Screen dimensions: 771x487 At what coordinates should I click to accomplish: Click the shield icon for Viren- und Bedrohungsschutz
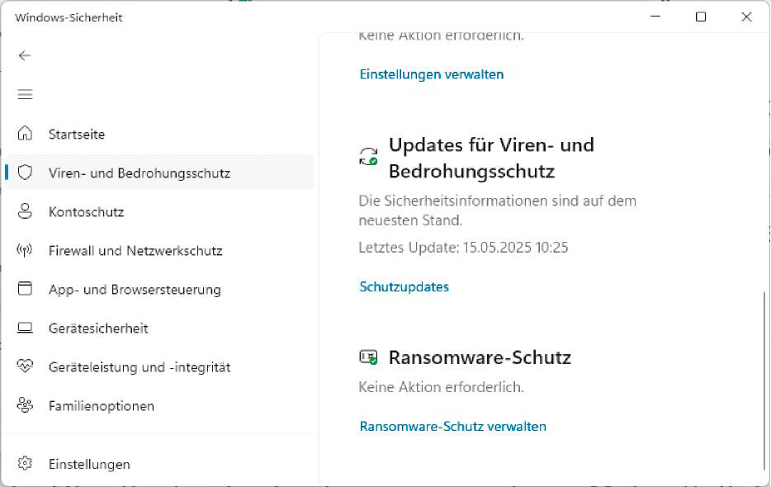coord(25,173)
